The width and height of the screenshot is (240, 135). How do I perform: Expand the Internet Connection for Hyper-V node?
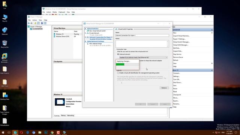[85, 37]
